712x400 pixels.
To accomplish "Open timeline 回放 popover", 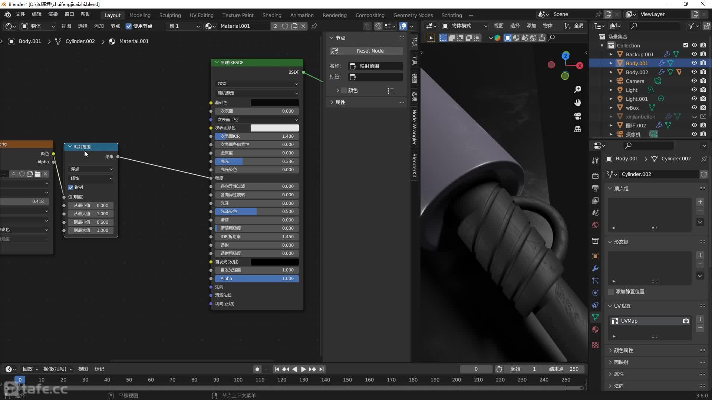I will pos(31,369).
